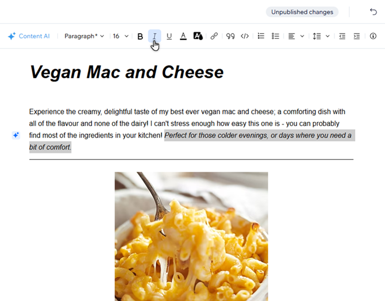The width and height of the screenshot is (385, 301).
Task: Apply blockquote formatting
Action: pyautogui.click(x=230, y=36)
